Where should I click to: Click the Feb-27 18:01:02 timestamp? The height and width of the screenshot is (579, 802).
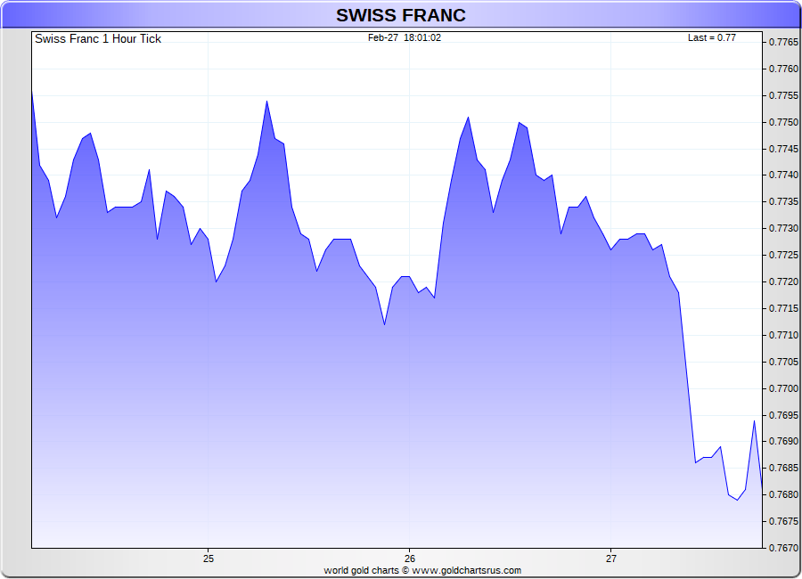(x=404, y=37)
